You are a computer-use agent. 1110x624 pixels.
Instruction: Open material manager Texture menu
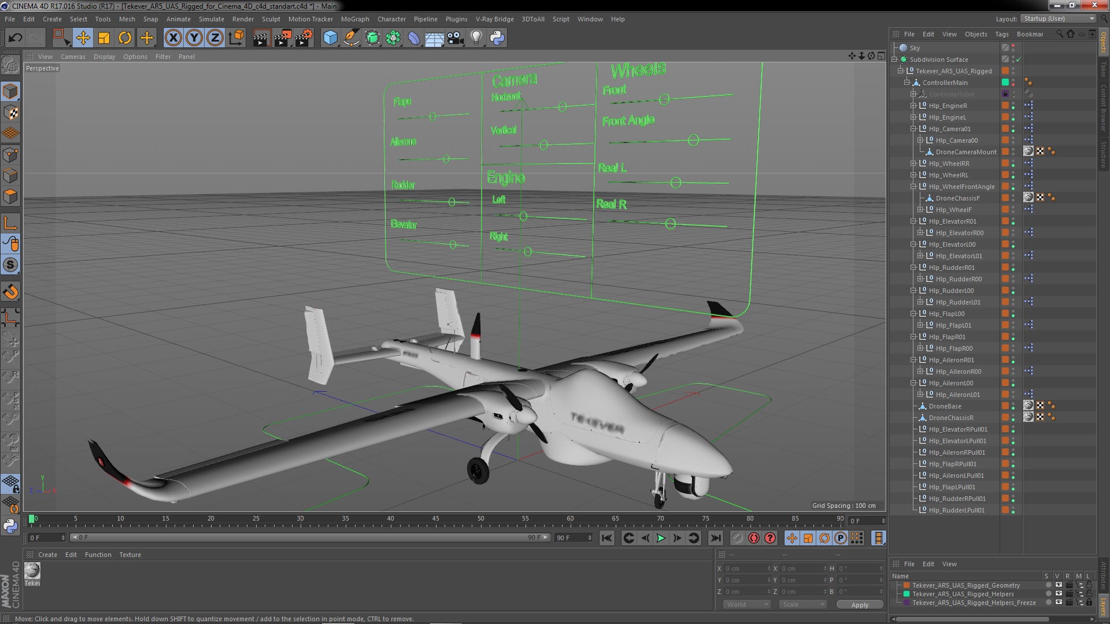130,555
